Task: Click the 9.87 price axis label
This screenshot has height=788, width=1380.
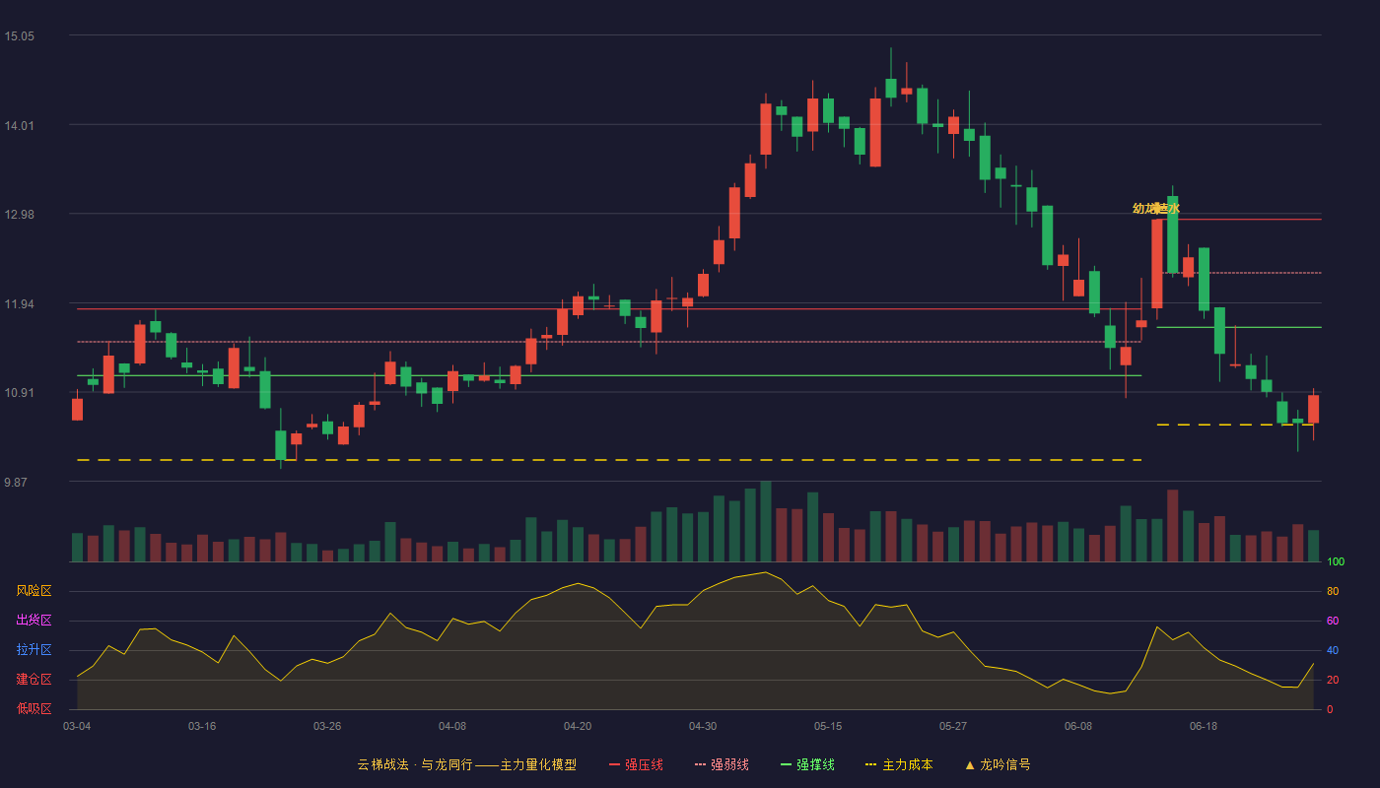Action: click(16, 483)
